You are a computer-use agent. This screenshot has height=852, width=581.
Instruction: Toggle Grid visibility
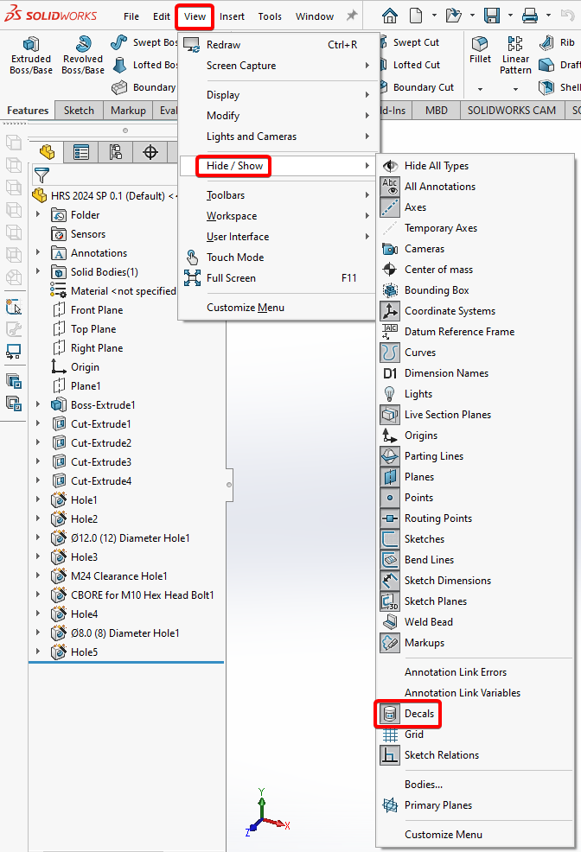[x=475, y=734]
